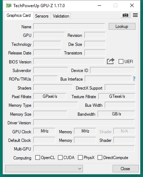Click the Name field

pyautogui.click(x=69, y=27)
